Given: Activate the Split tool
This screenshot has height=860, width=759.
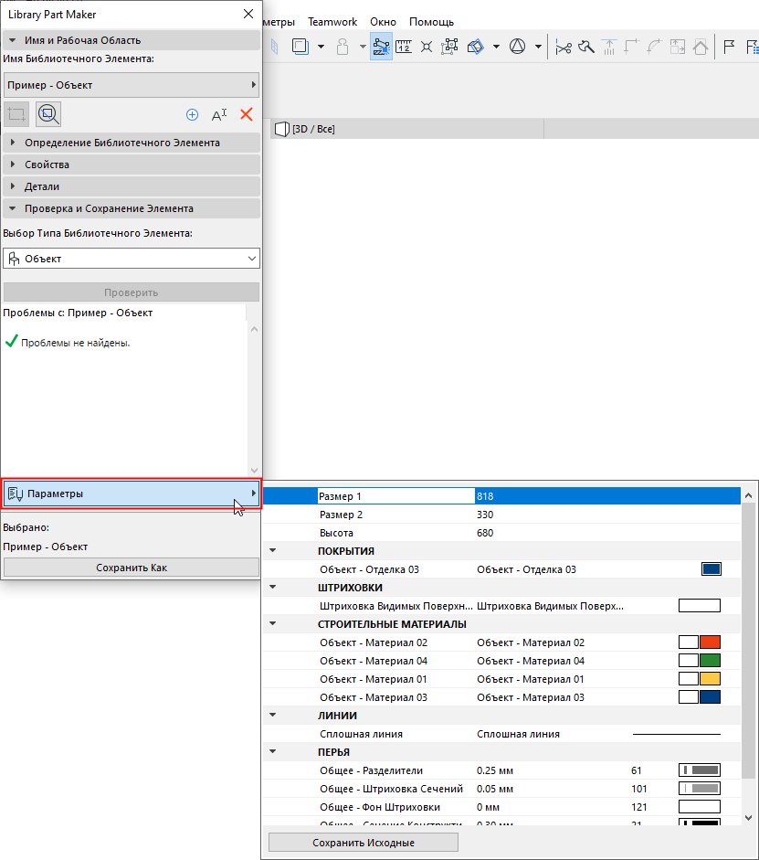Looking at the screenshot, I should [564, 47].
